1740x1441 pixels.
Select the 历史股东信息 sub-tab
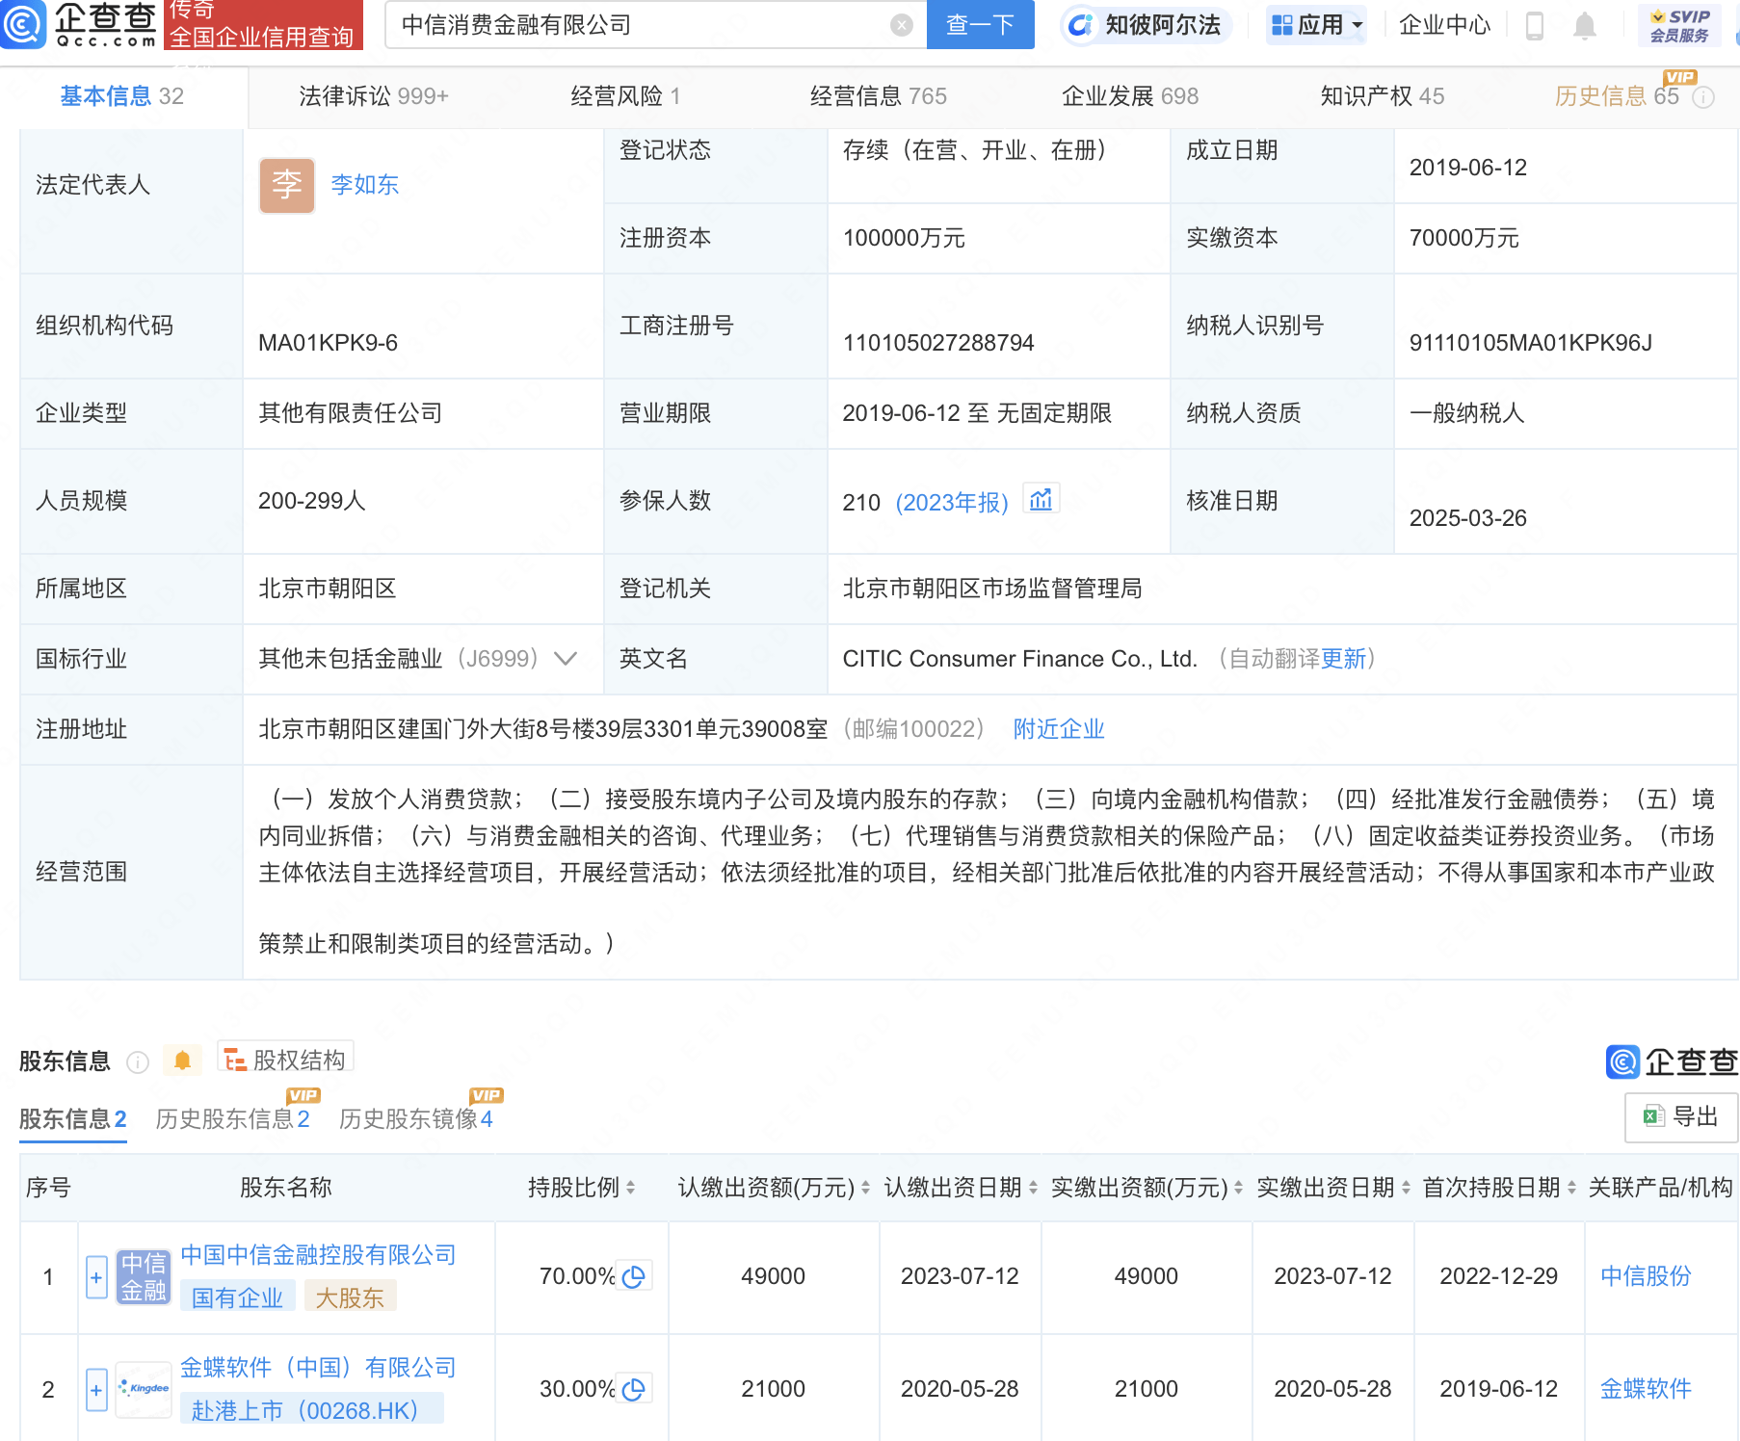coord(232,1119)
